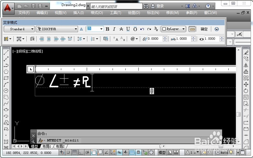This screenshot has height=158, width=253.
Task: Select the Spline draw tool
Action: click(6, 103)
